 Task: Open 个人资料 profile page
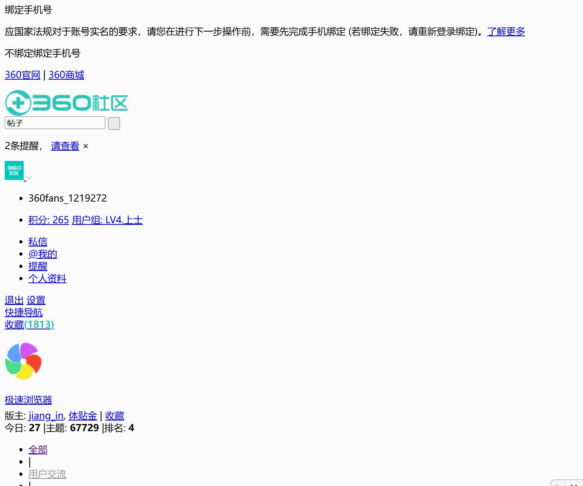[x=47, y=278]
